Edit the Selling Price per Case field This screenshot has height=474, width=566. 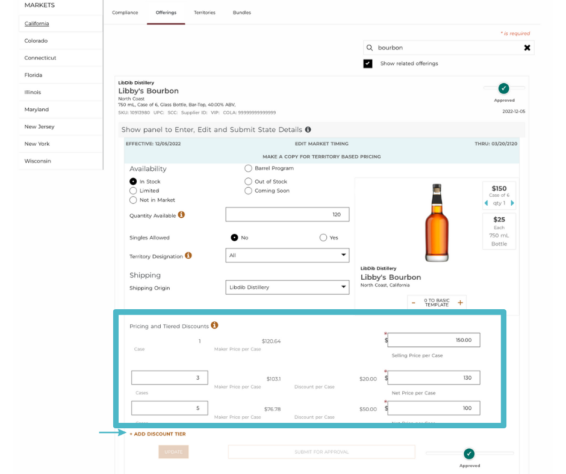point(434,340)
